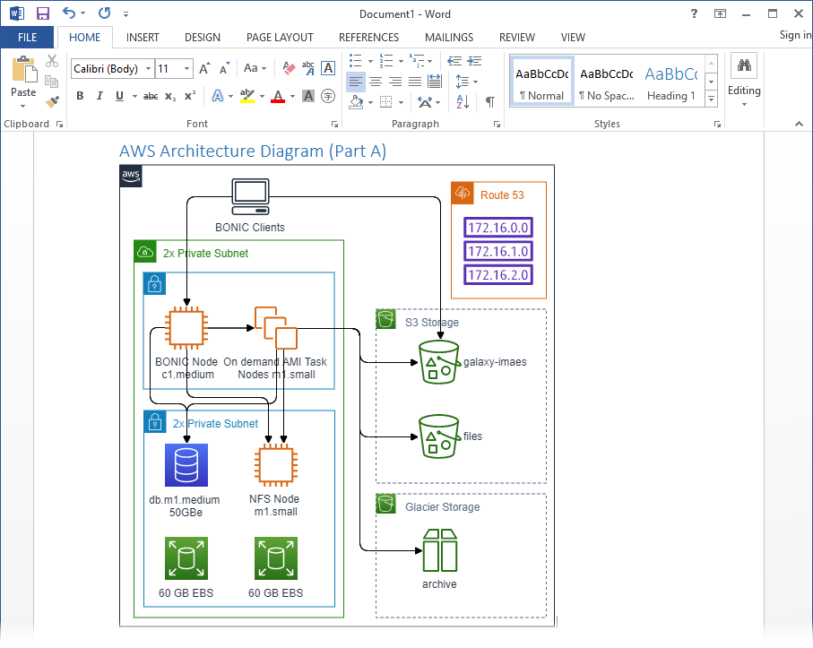Click Ribbon Display Options icon

720,13
